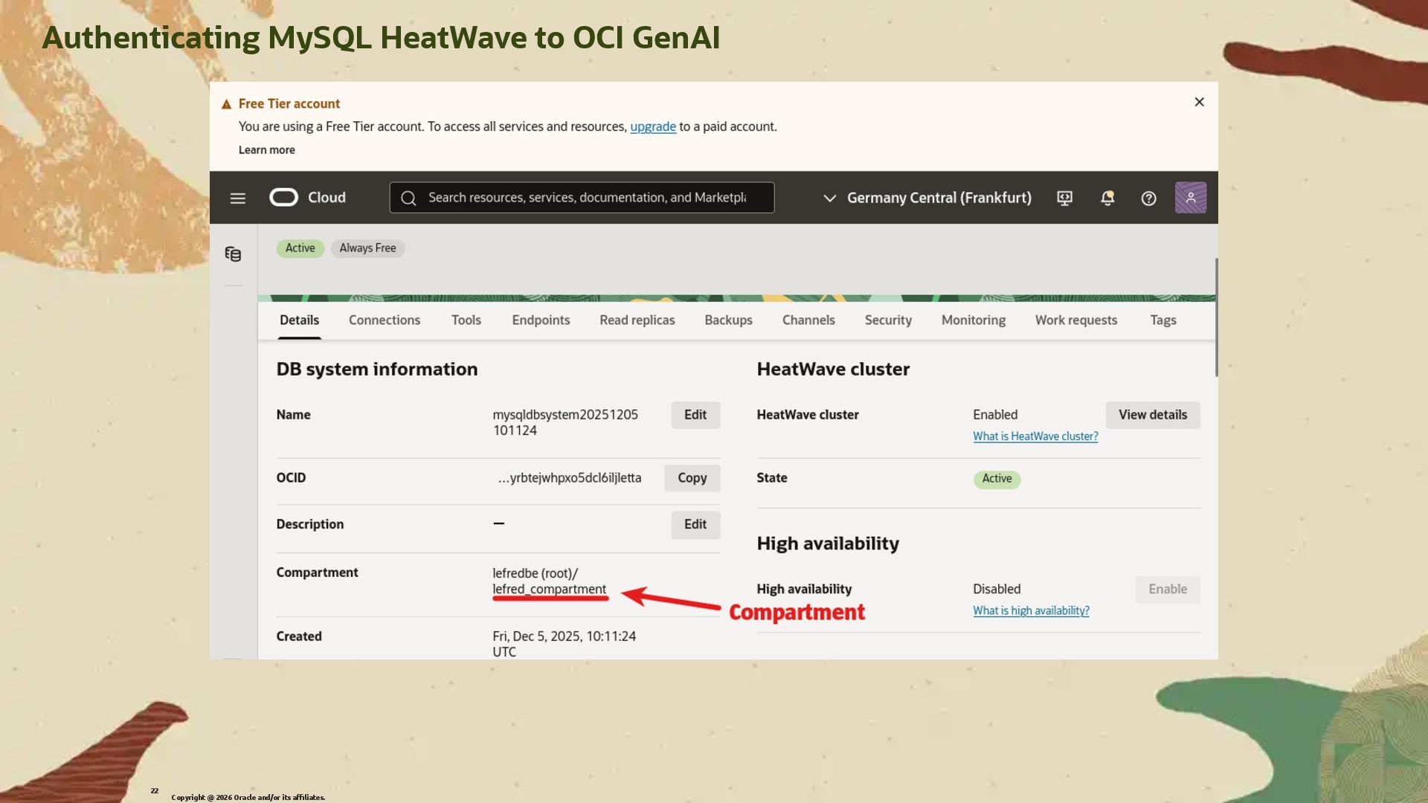1428x803 pixels.
Task: Open the help question mark icon
Action: coord(1148,198)
